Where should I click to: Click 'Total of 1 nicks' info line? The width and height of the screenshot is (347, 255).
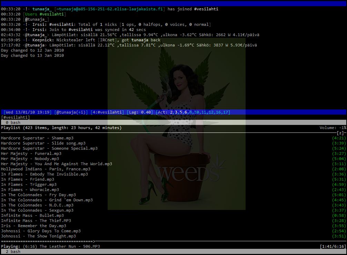(106, 24)
